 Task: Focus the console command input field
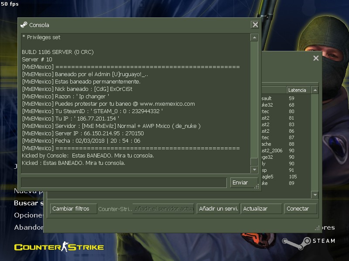[124, 183]
